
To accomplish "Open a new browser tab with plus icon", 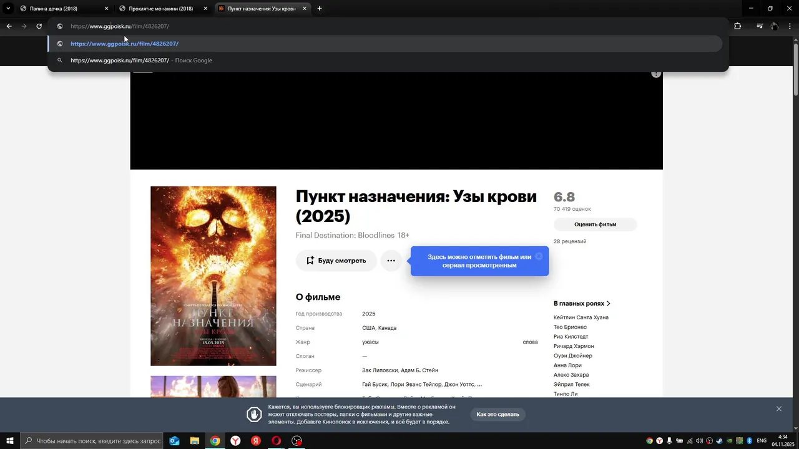I will tap(320, 9).
